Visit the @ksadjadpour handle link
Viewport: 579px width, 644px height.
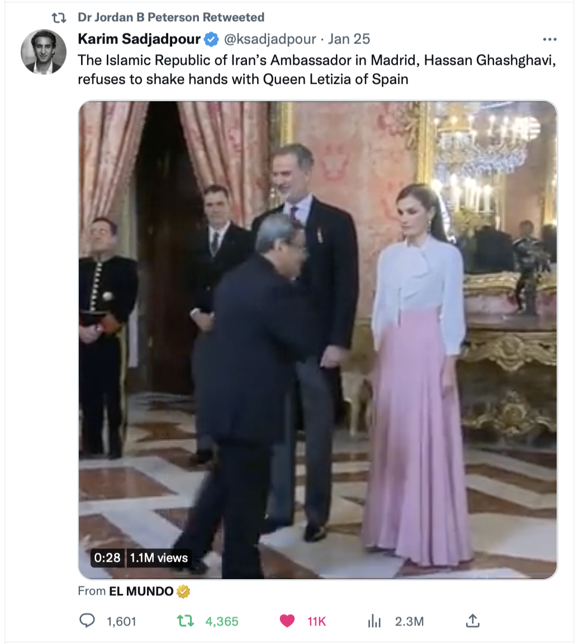(x=270, y=40)
